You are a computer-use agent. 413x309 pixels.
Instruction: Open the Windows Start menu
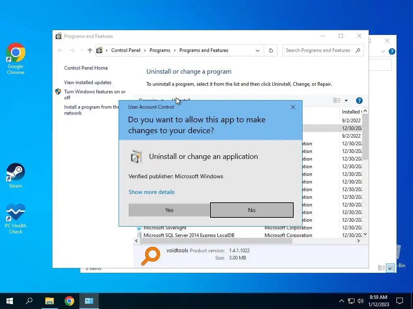[x=10, y=301]
